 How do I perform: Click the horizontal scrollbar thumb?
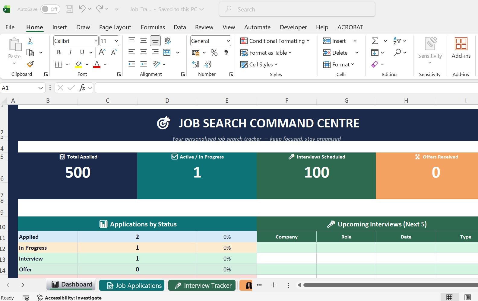pyautogui.click(x=391, y=285)
